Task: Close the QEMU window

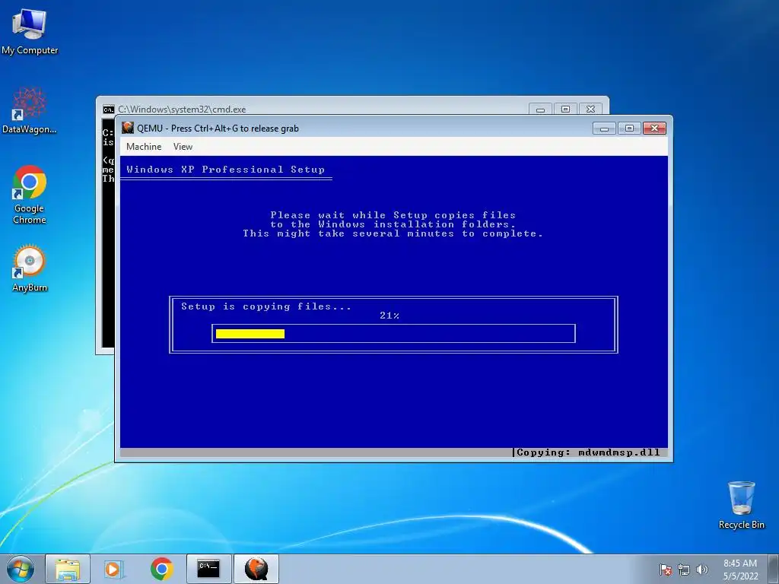Action: 655,129
